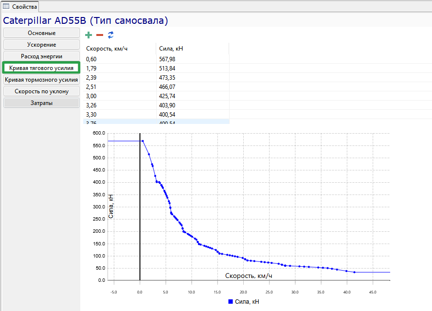The image size is (432, 311).
Task: Select speed cell 3,30
Action: tap(120, 115)
